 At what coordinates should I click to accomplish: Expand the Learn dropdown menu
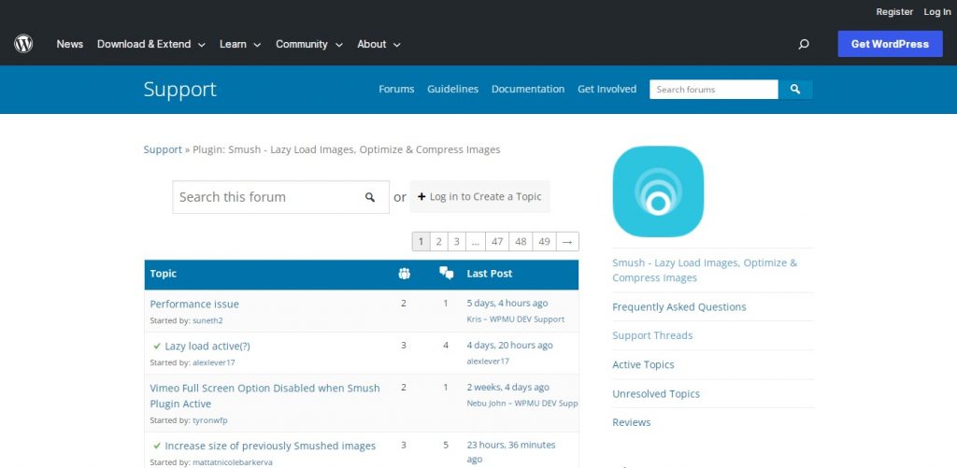click(x=239, y=44)
